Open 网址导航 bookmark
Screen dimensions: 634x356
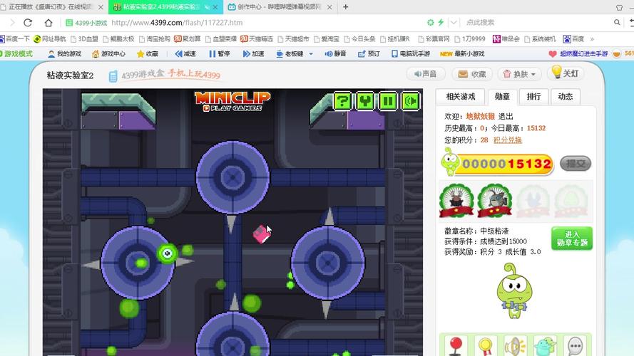[50, 38]
